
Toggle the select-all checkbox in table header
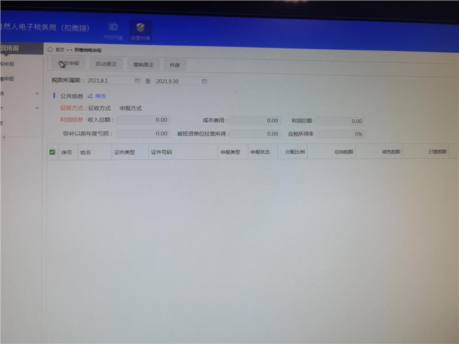coord(52,152)
